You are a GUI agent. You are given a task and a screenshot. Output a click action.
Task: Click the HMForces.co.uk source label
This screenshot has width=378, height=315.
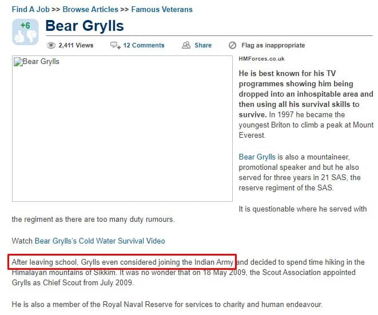261,59
